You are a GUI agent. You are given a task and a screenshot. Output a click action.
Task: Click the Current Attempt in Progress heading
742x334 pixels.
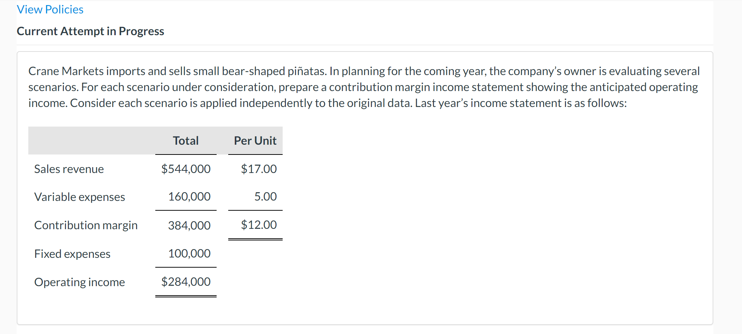[x=90, y=31]
